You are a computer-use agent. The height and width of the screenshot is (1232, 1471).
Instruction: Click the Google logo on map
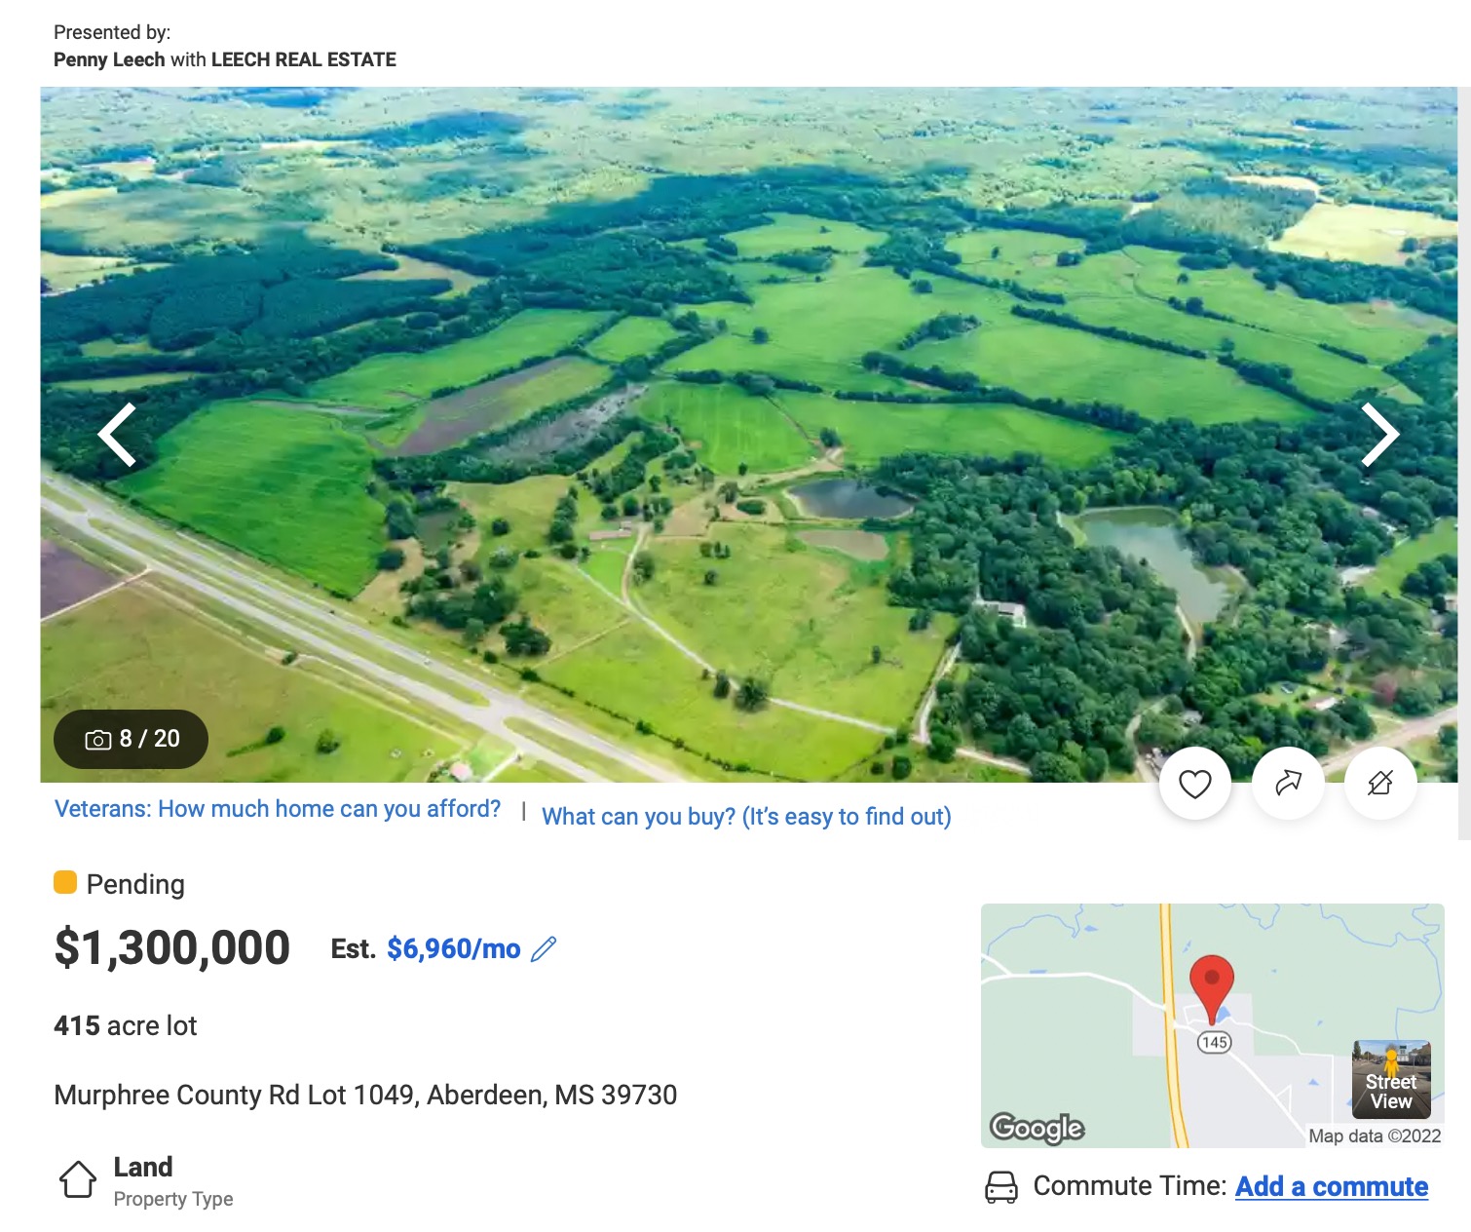point(1037,1128)
